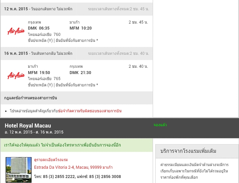This screenshot has width=239, height=183.
Task: Click the economy class line under flight 765
Action: [63, 85]
